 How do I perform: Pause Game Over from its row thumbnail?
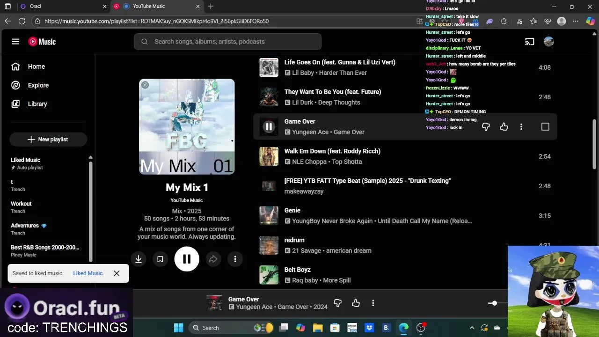coord(269,126)
